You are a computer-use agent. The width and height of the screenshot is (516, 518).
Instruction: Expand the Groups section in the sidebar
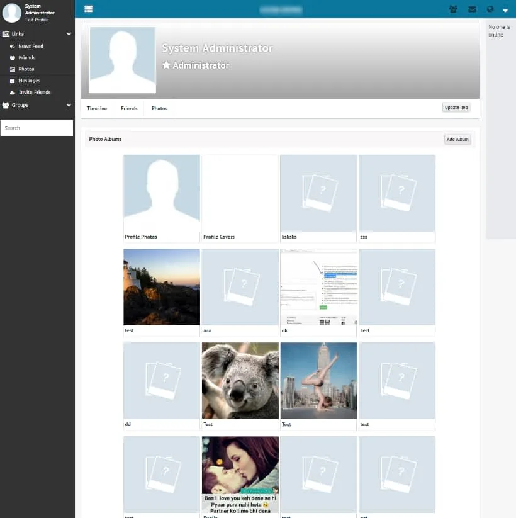point(67,105)
